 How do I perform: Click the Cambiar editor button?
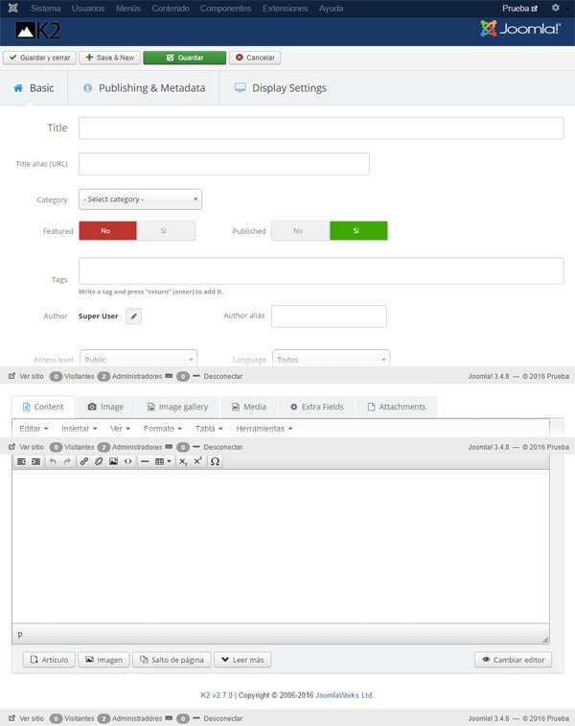(514, 660)
